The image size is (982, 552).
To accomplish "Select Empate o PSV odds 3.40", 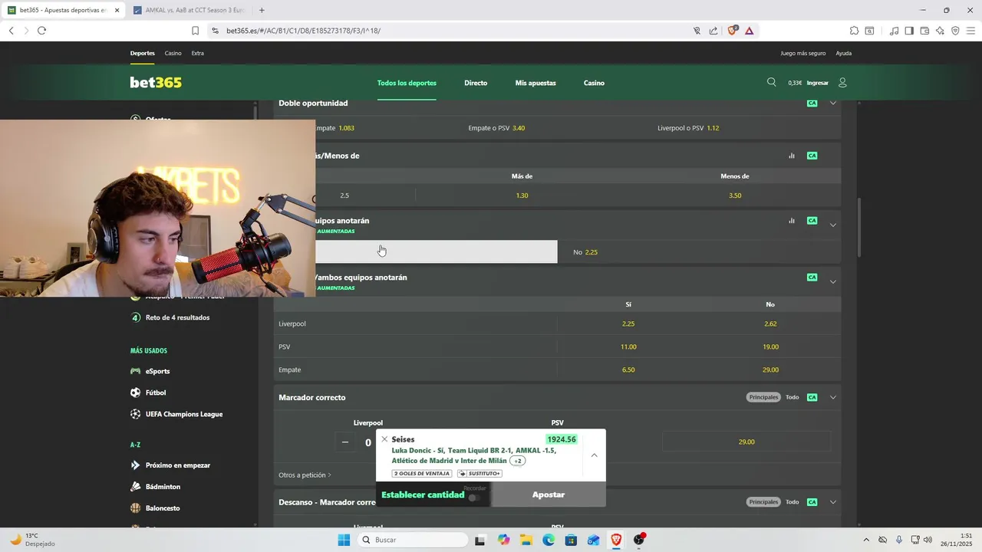I will click(x=496, y=128).
